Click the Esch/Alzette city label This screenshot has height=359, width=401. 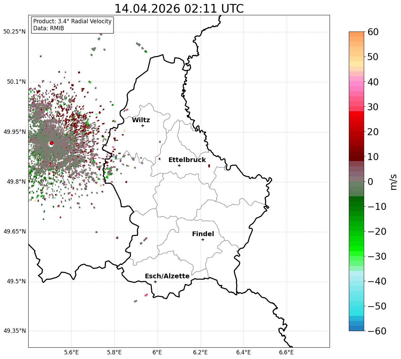point(167,276)
